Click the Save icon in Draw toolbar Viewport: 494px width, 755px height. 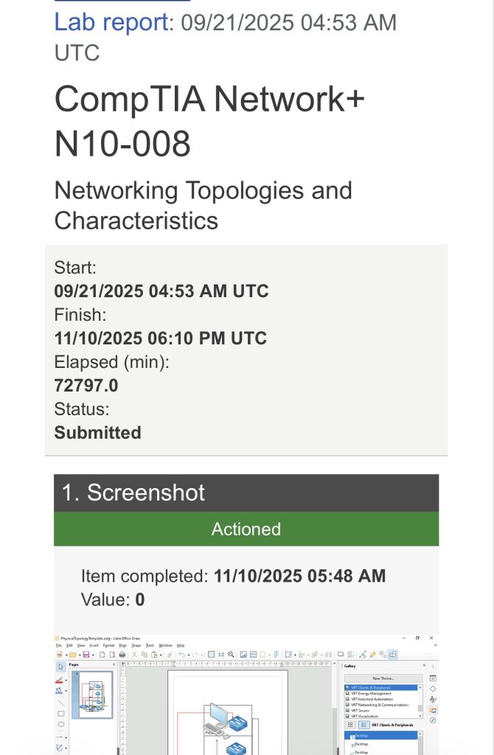pyautogui.click(x=86, y=655)
